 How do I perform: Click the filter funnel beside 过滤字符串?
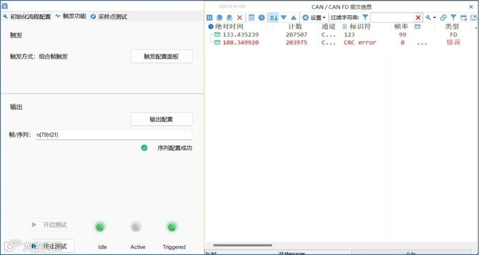(365, 18)
